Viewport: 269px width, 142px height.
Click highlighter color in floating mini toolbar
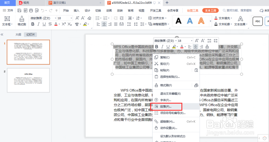point(174,47)
